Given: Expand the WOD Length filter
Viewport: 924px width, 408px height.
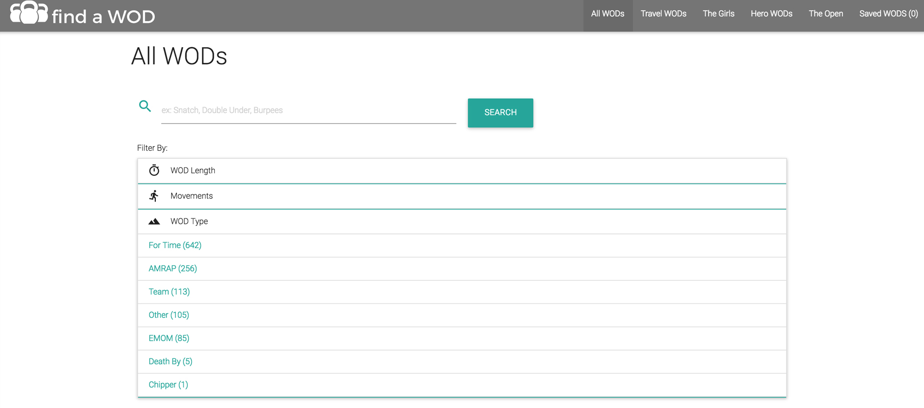Looking at the screenshot, I should point(462,171).
